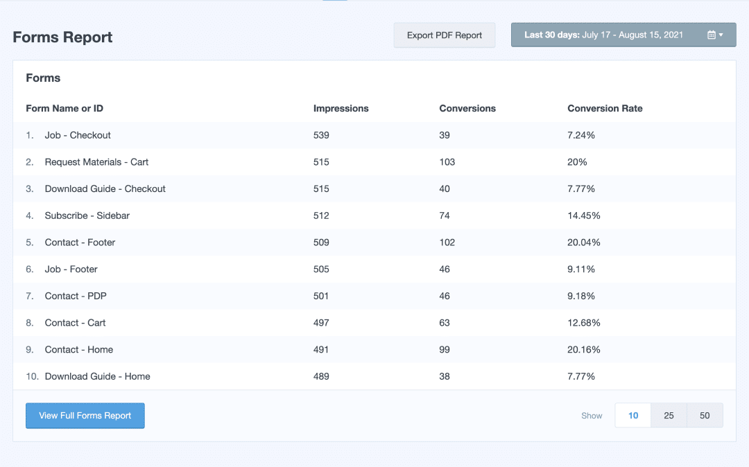Open the Last 30 days date range
This screenshot has height=467, width=749.
pos(603,35)
